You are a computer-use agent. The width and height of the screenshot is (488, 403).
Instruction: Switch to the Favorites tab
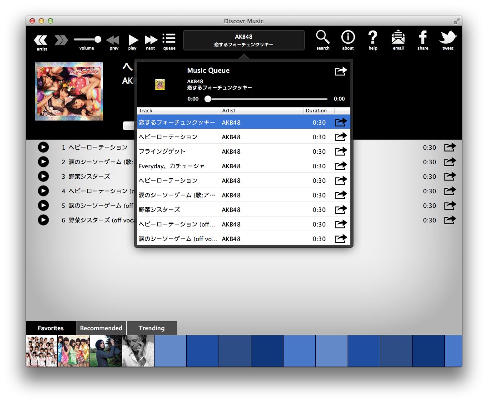(51, 328)
